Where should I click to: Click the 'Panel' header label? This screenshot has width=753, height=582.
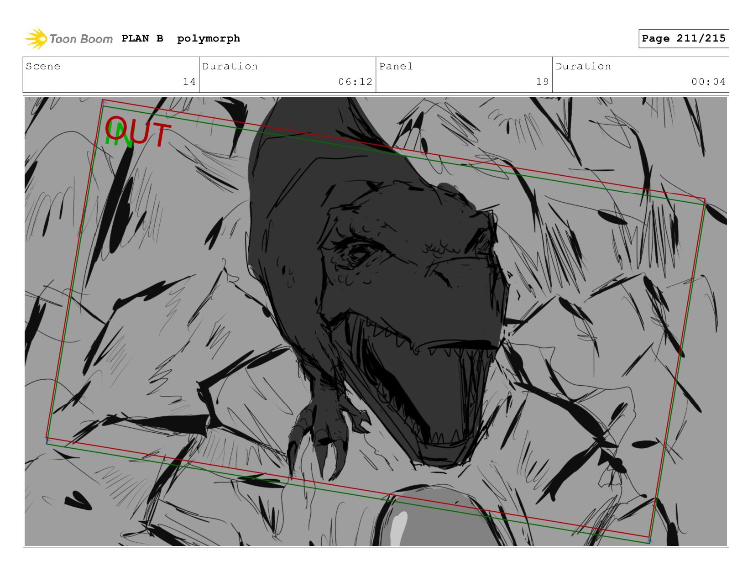(396, 66)
